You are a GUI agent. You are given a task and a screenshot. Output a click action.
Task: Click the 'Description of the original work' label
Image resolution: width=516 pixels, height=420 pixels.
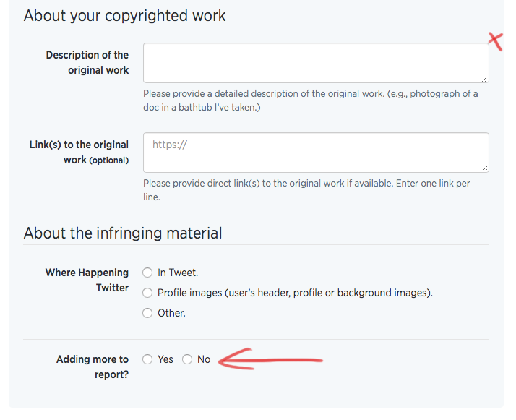click(x=87, y=63)
